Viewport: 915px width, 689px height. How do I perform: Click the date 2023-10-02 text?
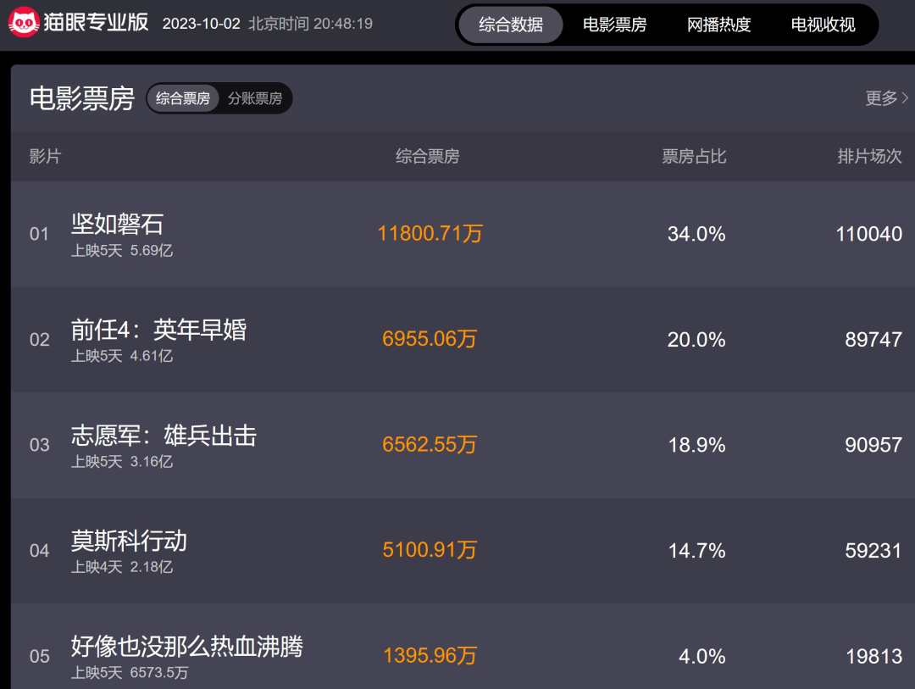coord(200,24)
